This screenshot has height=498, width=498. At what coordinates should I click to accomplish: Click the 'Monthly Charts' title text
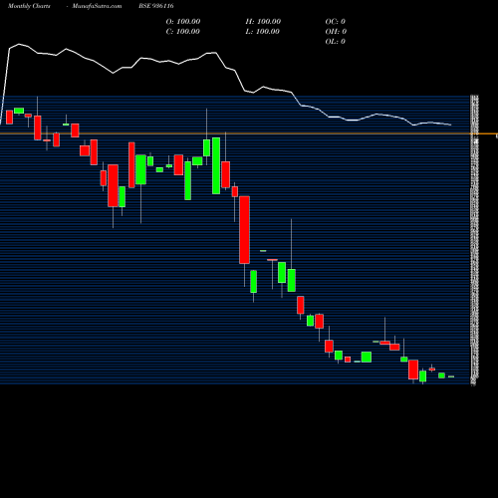point(29,6)
